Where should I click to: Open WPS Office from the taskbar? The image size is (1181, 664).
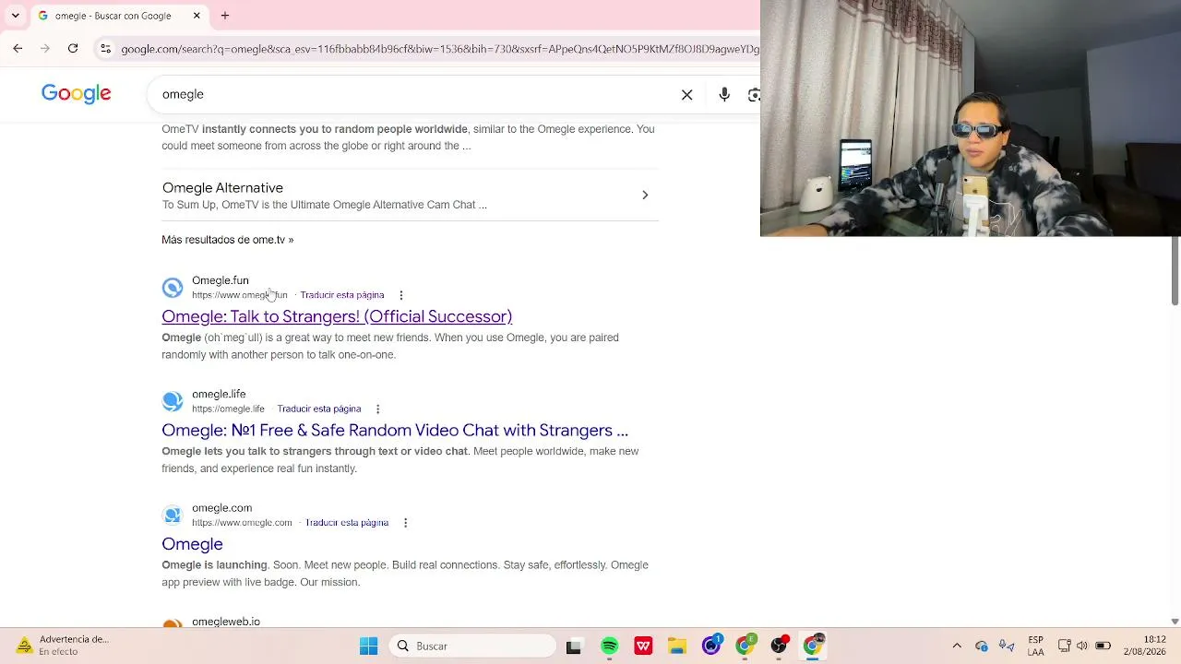[x=643, y=646]
